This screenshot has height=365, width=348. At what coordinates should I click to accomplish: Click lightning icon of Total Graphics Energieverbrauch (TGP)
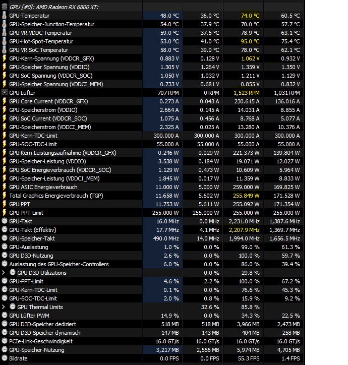click(x=4, y=196)
